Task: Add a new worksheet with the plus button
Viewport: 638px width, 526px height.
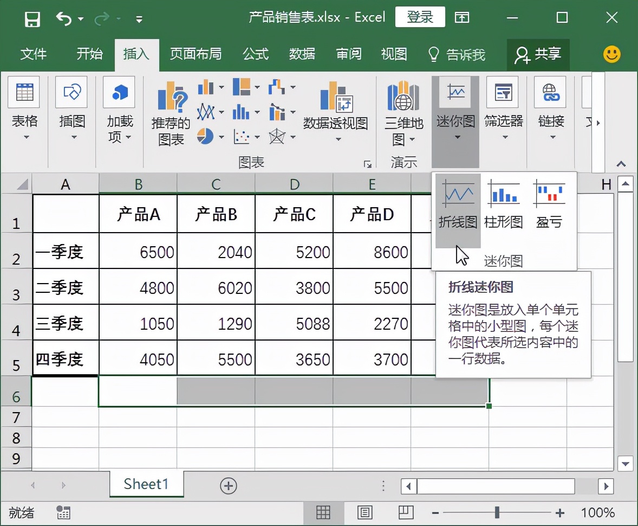Action: click(229, 486)
